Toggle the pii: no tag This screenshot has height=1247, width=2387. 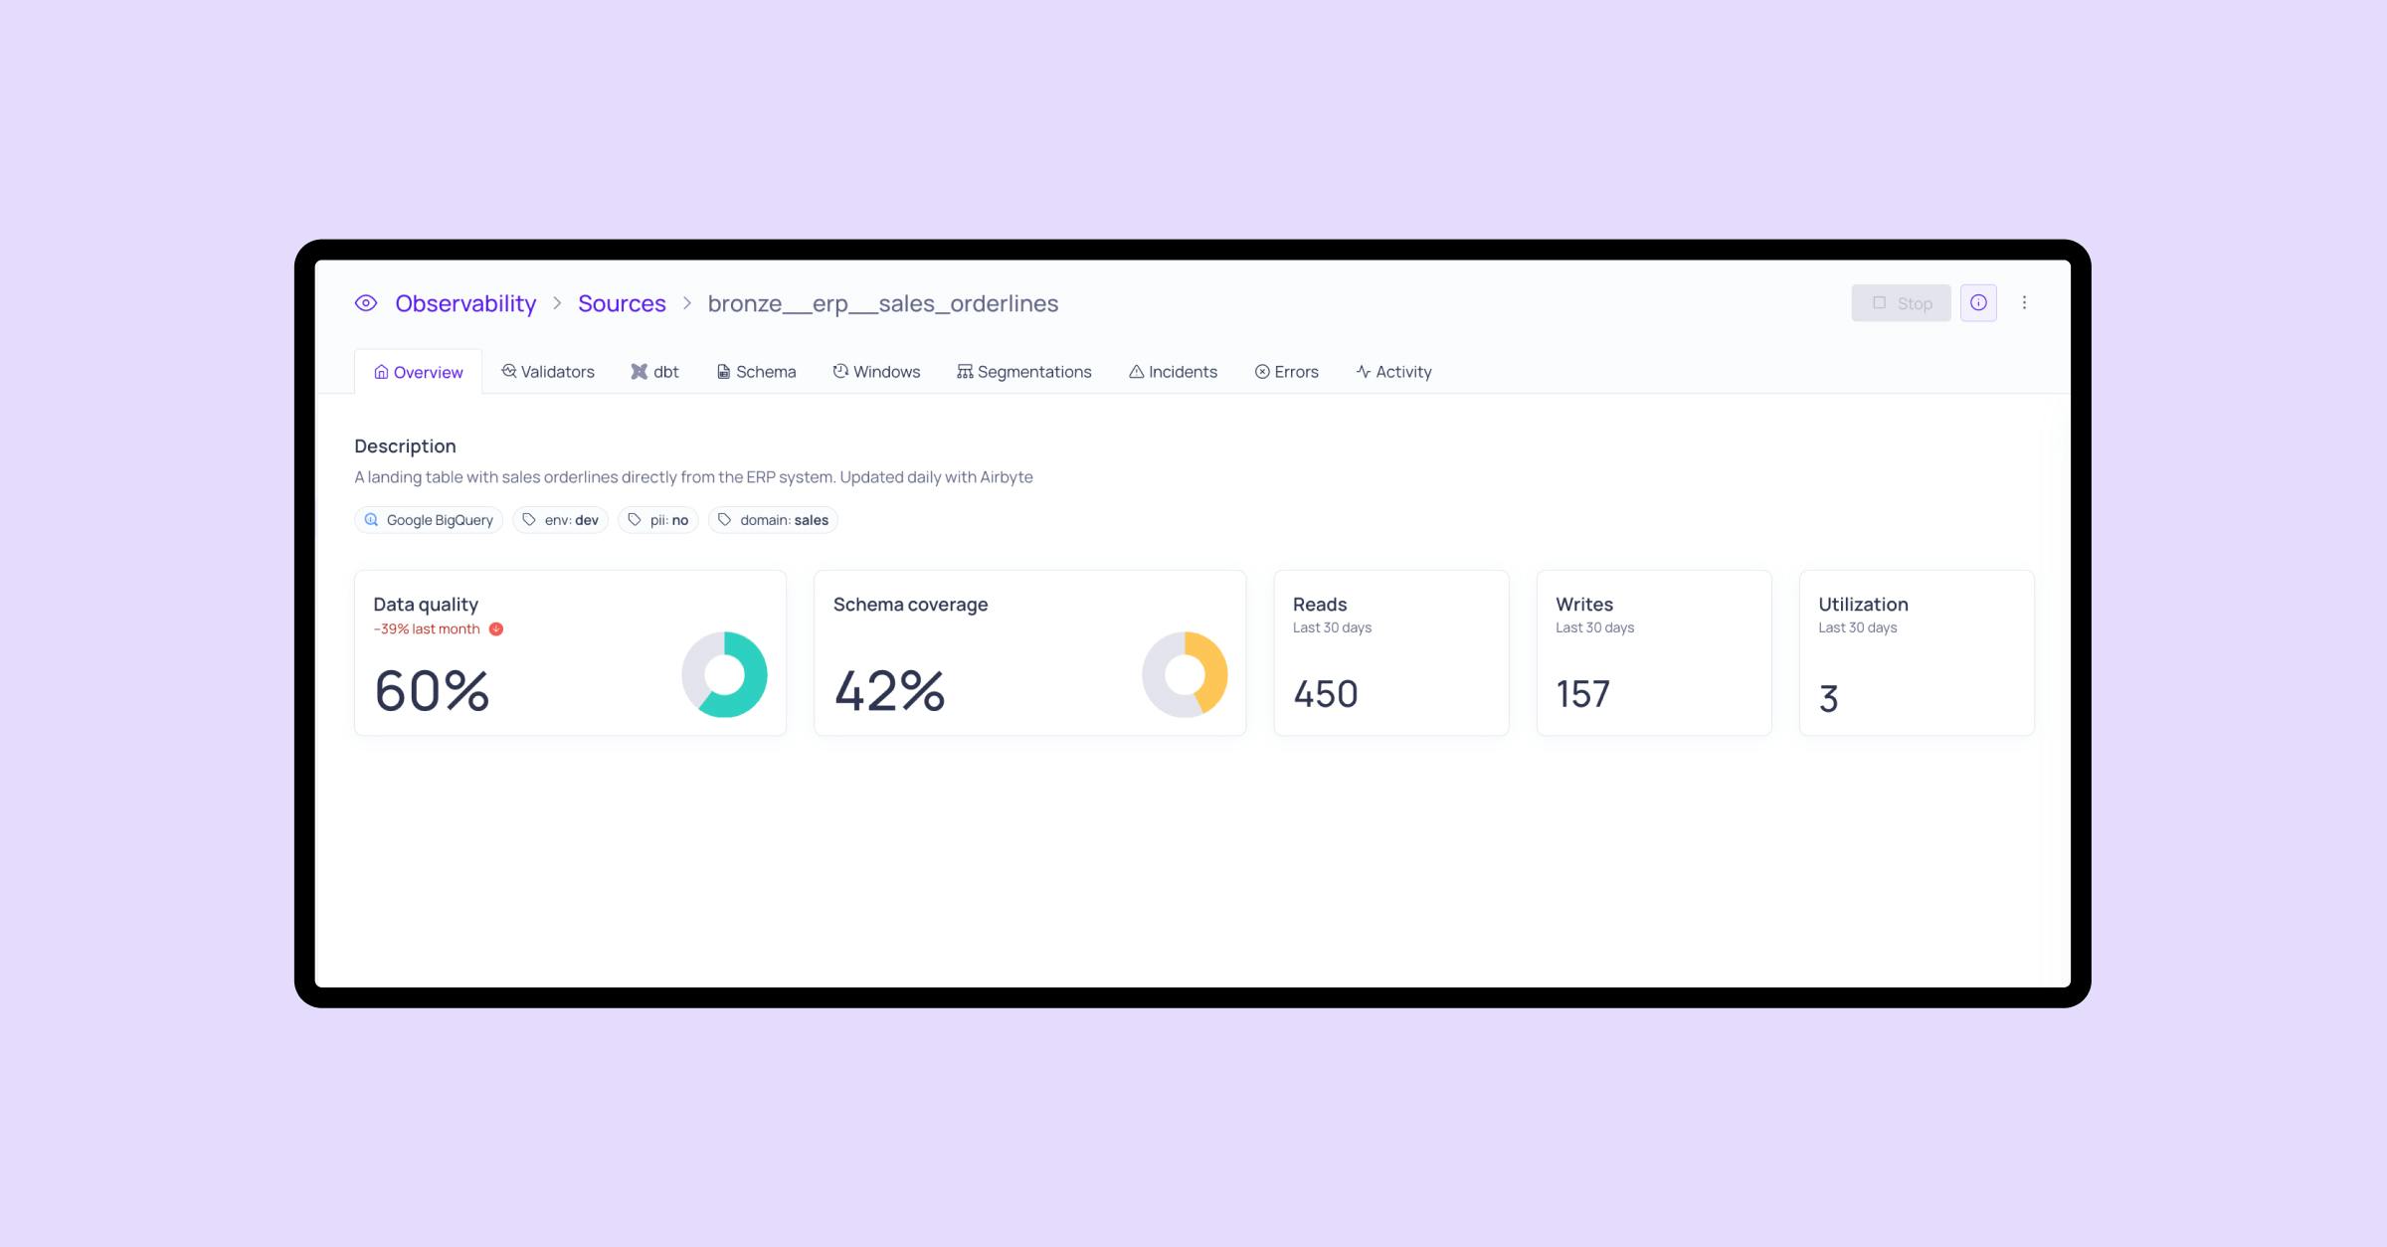pos(658,519)
